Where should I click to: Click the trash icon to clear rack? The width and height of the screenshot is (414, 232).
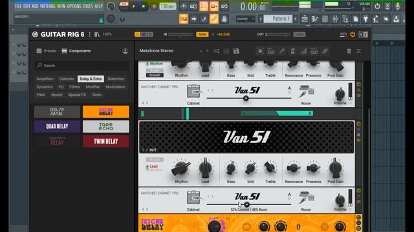[x=349, y=51]
